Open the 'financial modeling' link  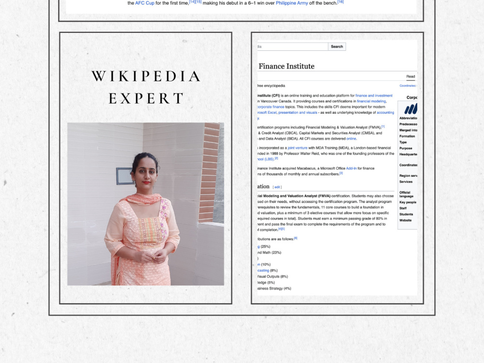[x=371, y=101]
